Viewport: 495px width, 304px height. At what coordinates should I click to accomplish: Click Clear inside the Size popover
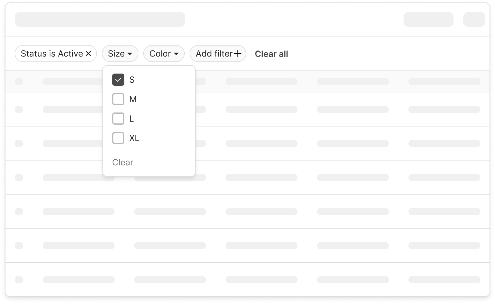[123, 162]
